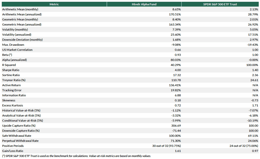Image resolution: width=260 pixels, height=159 pixels.
Task: Click the 71.30% Perpetual Withdrawal value
Action: [176, 141]
